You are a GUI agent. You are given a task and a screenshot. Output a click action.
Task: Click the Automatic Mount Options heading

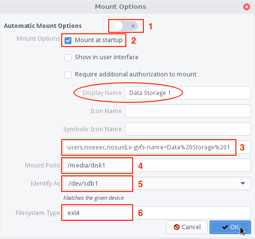[43, 26]
